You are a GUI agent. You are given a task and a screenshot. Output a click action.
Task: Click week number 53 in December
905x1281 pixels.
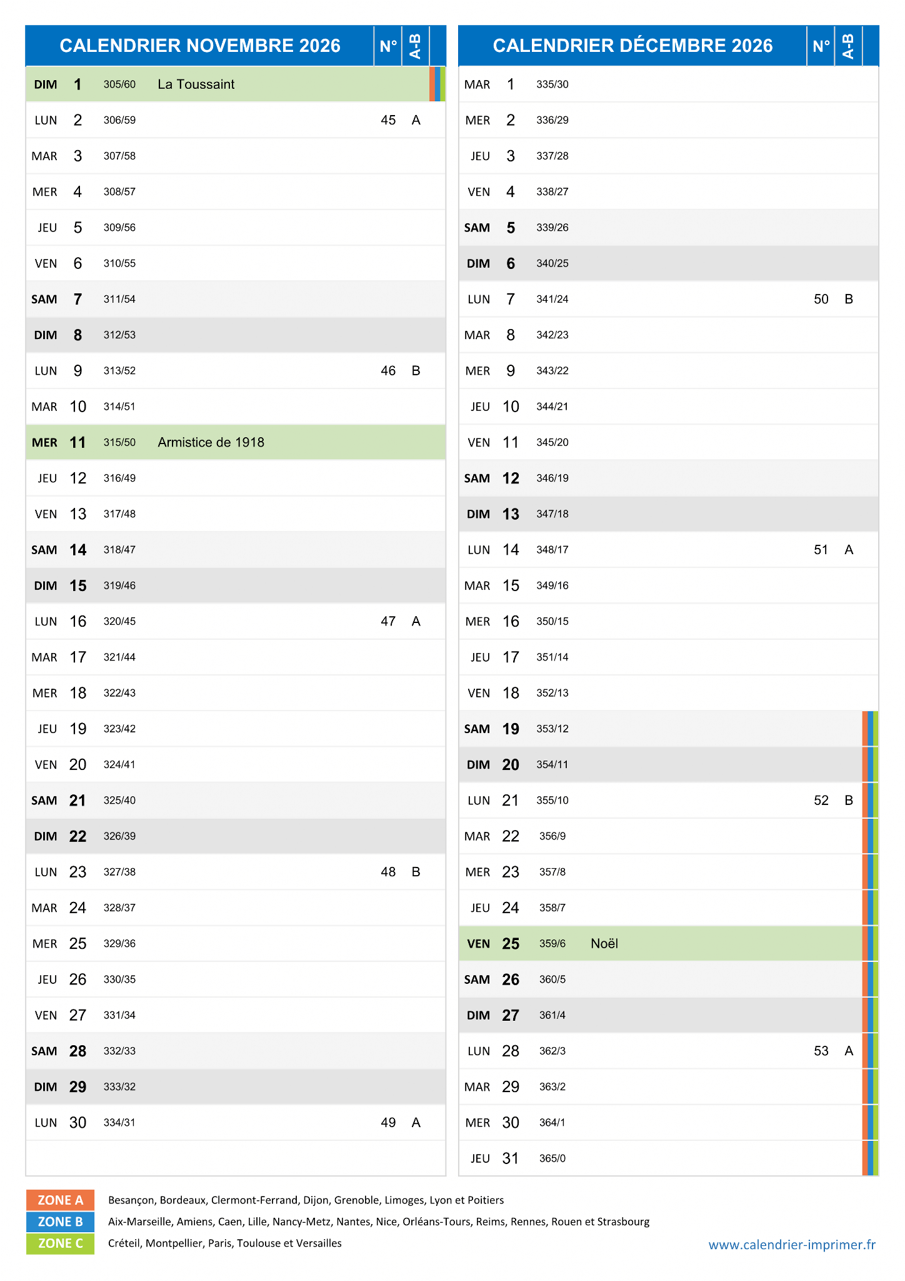point(821,1051)
